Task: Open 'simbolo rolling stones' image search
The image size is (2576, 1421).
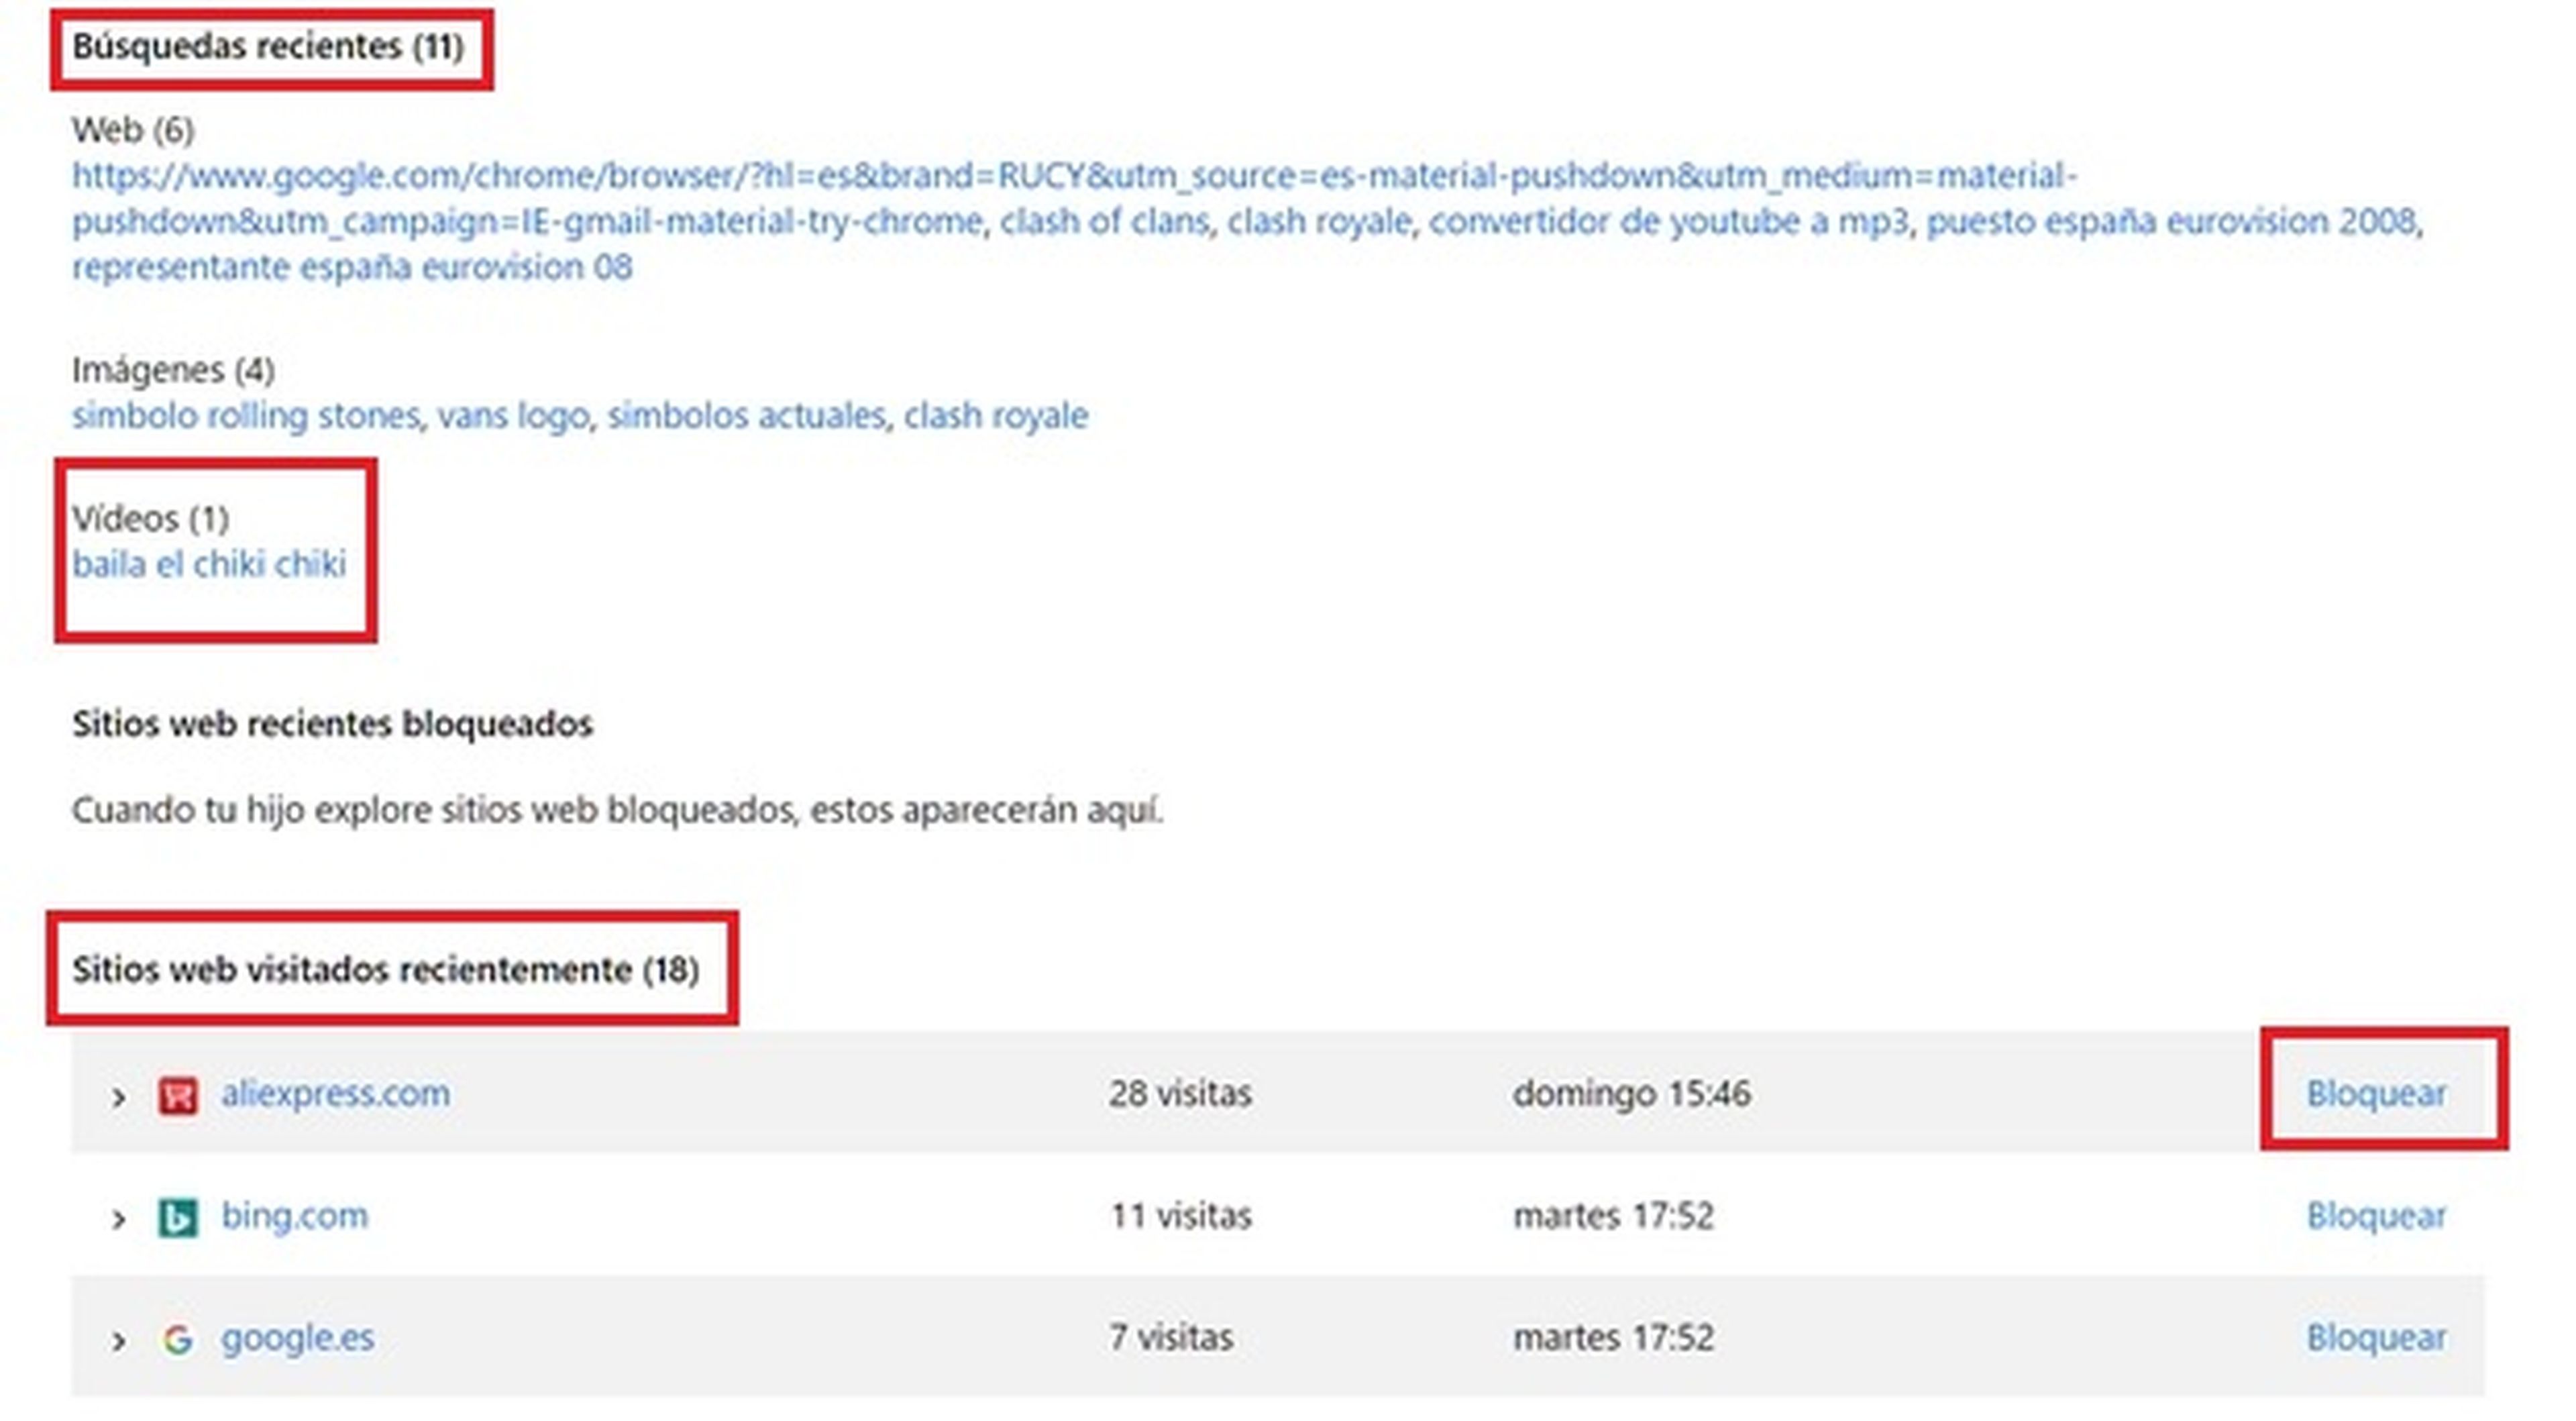Action: pyautogui.click(x=245, y=415)
